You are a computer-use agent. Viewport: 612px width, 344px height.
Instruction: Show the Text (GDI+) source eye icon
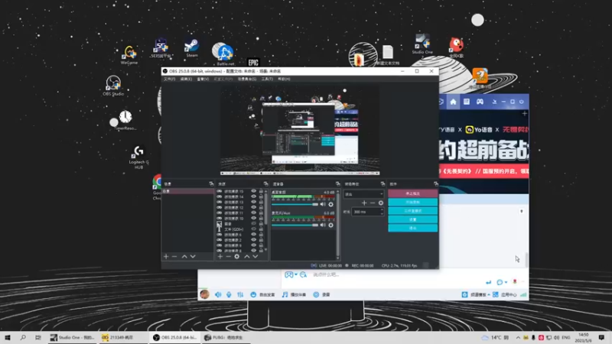[254, 229]
